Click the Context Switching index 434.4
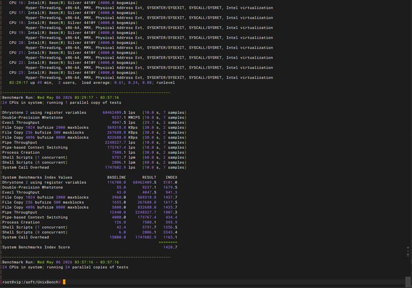Image resolution: width=412 pixels, height=288 pixels. pyautogui.click(x=171, y=217)
